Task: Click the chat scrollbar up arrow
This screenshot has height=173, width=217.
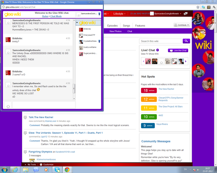Action: pyautogui.click(x=74, y=20)
